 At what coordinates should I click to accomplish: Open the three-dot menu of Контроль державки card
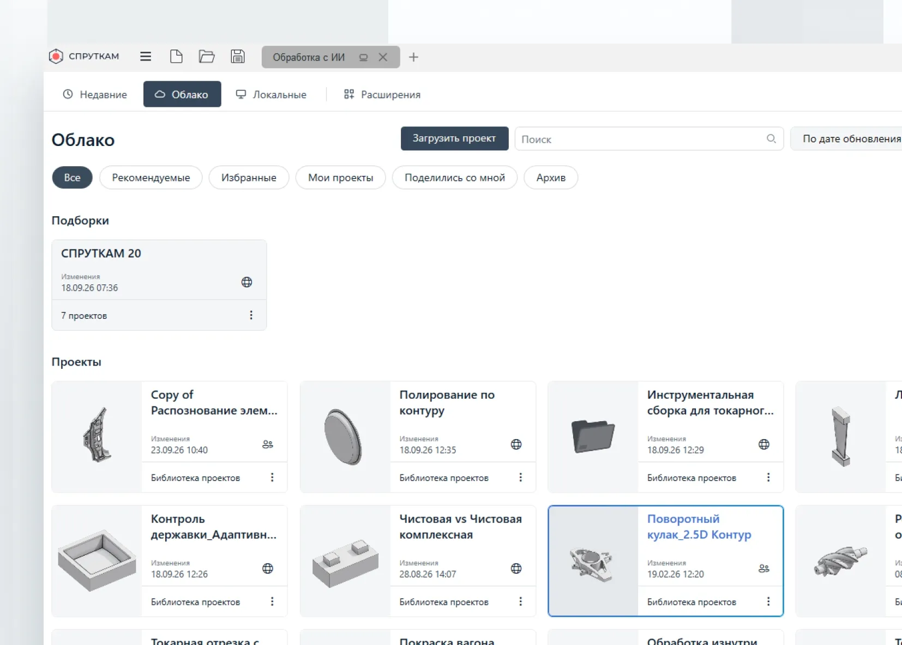tap(272, 601)
